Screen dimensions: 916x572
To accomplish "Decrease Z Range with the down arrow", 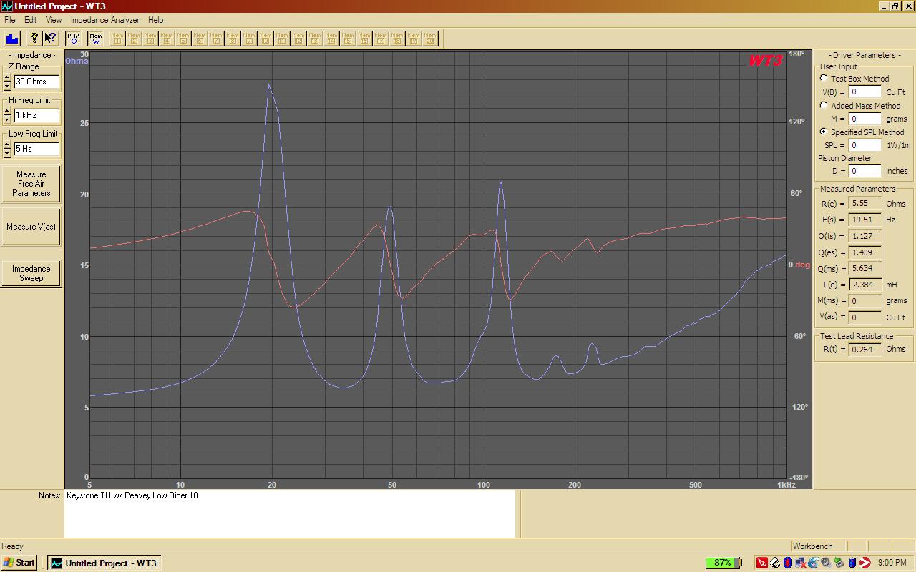I will pyautogui.click(x=7, y=85).
